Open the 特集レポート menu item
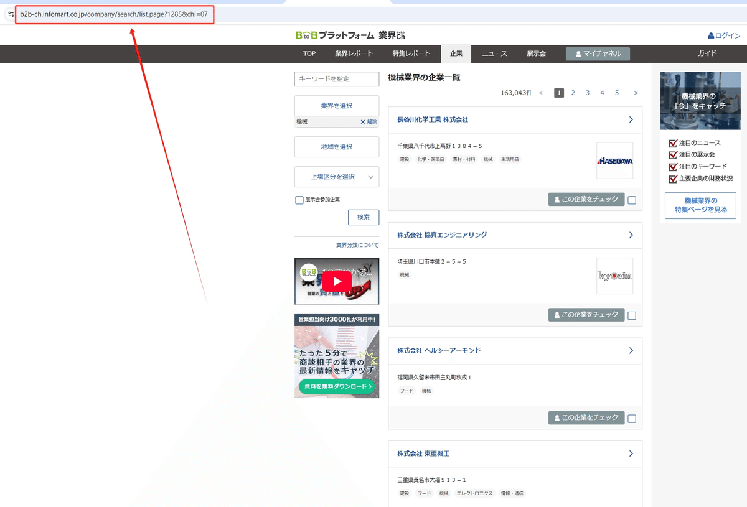Viewport: 747px width, 507px height. pos(411,53)
